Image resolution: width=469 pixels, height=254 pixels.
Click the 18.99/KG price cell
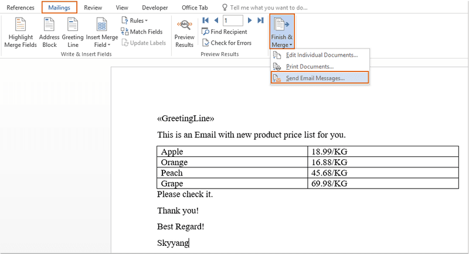(x=383, y=152)
